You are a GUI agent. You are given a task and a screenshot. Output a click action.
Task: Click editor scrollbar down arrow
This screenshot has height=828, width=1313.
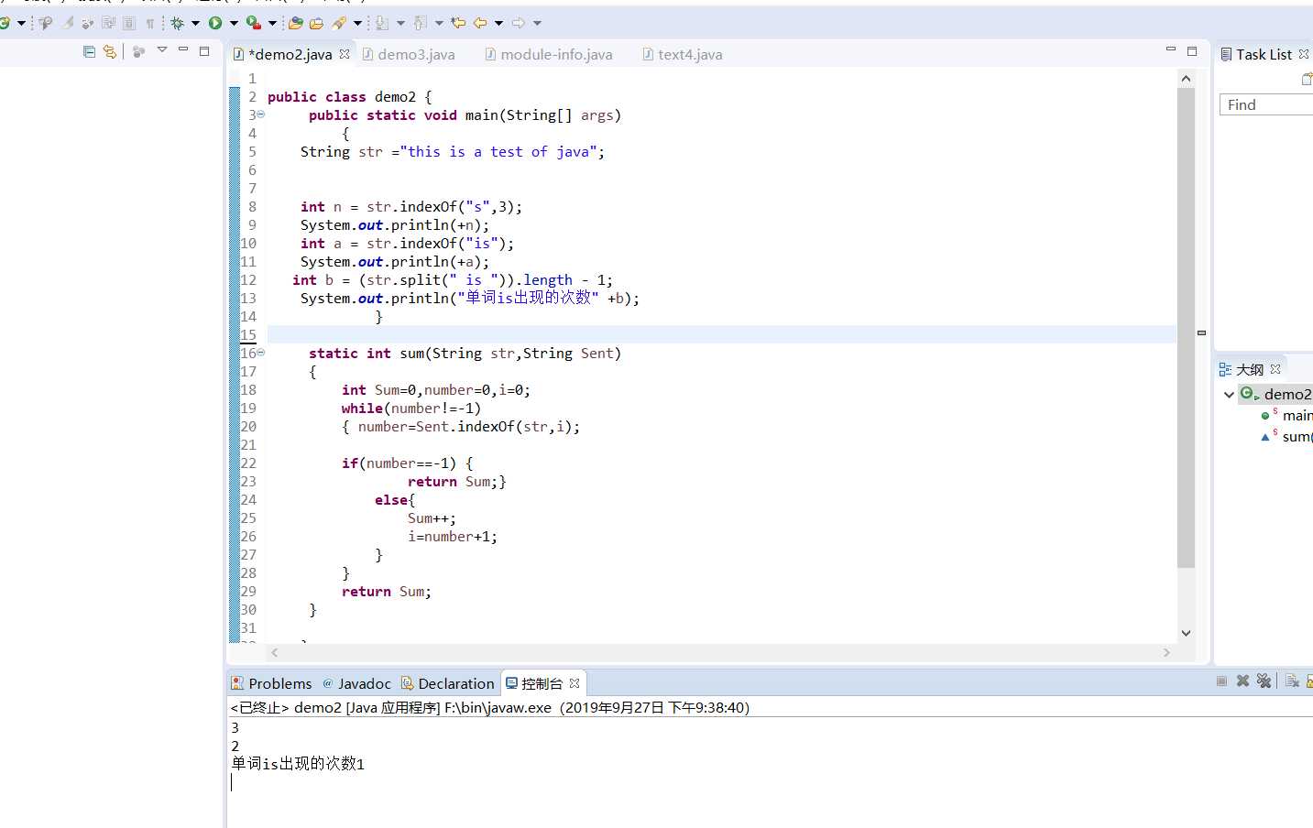(x=1186, y=633)
